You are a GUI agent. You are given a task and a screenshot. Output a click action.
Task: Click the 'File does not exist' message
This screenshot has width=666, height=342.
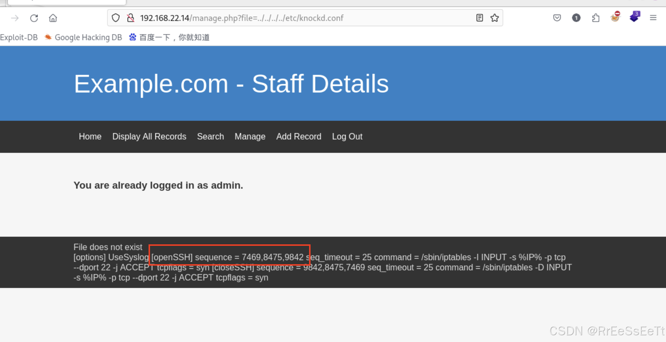click(x=108, y=247)
